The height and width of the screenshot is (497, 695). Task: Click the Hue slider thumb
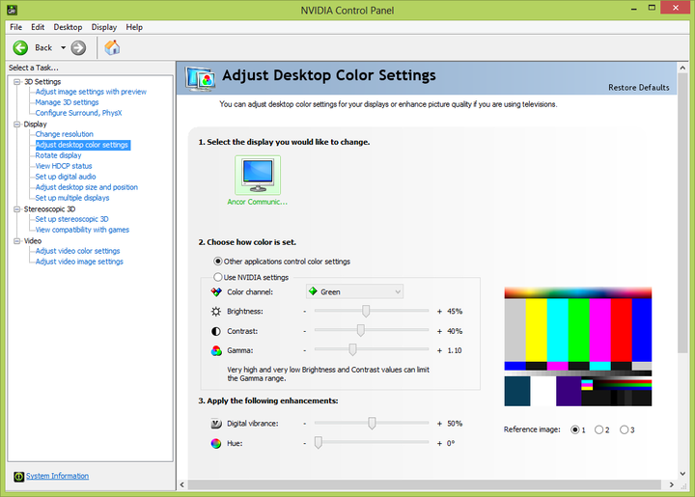[319, 443]
